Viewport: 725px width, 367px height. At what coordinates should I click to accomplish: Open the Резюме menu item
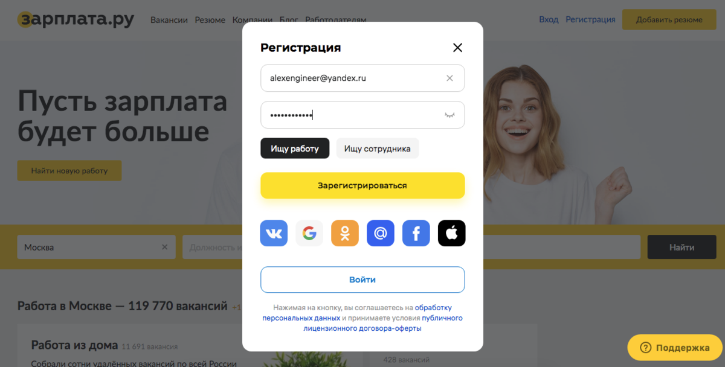click(x=210, y=20)
